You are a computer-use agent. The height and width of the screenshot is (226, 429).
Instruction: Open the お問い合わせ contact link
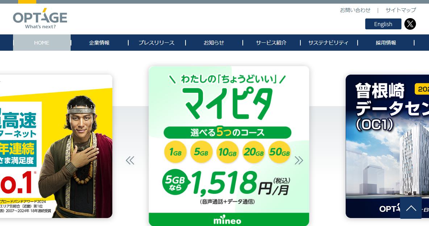click(355, 10)
